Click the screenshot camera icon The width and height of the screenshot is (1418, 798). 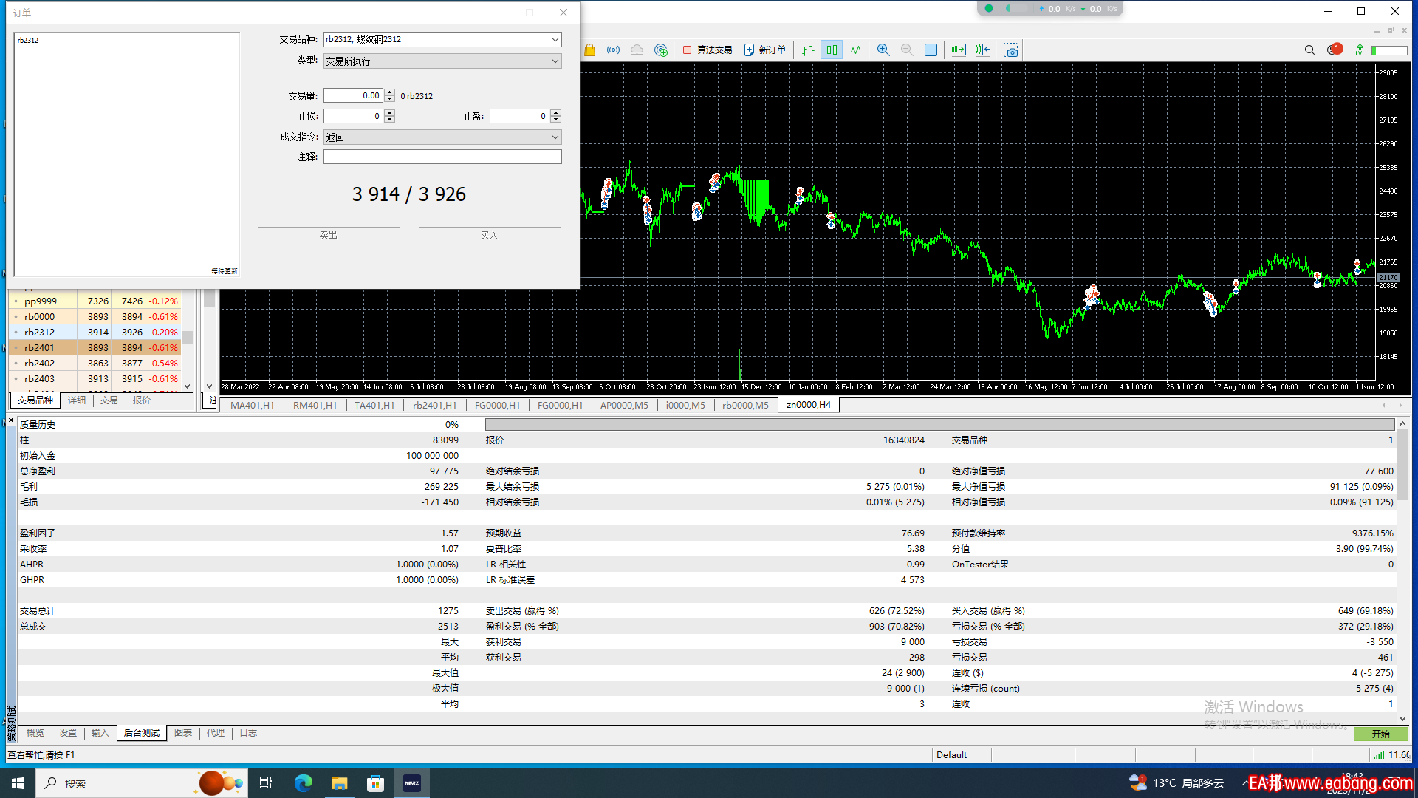click(1011, 50)
